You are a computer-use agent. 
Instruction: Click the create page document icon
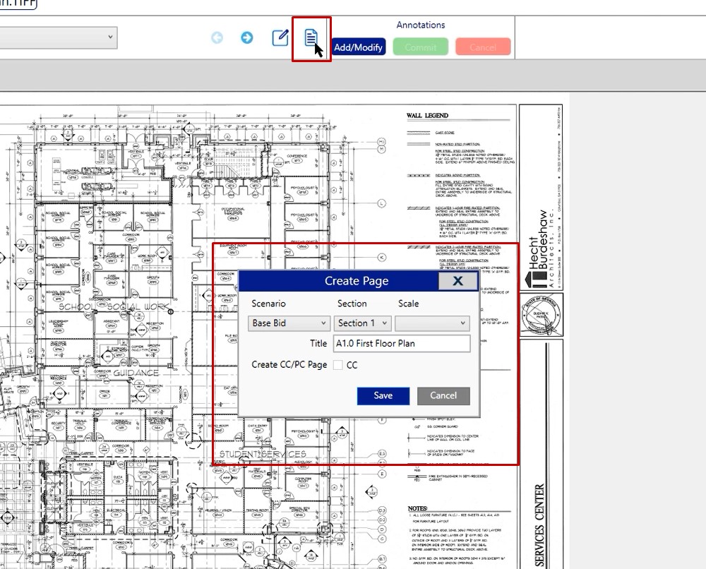point(311,38)
